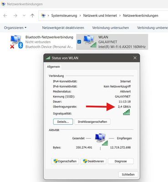Go up one level with the up arrow
The image size is (168, 182).
pos(32,15)
